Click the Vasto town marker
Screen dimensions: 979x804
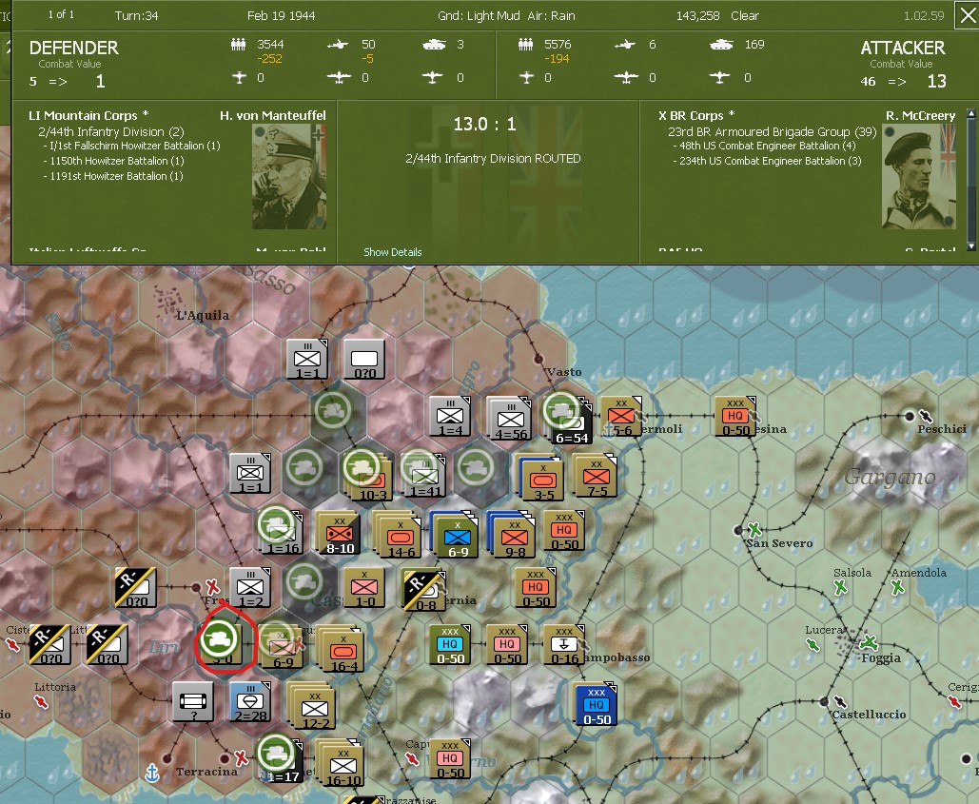538,359
